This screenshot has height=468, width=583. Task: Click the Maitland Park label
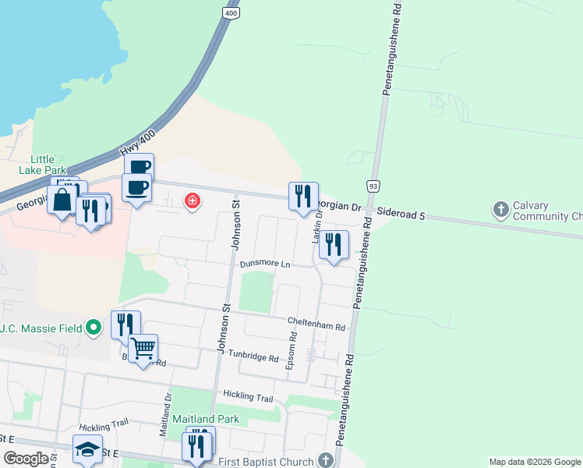tap(206, 419)
